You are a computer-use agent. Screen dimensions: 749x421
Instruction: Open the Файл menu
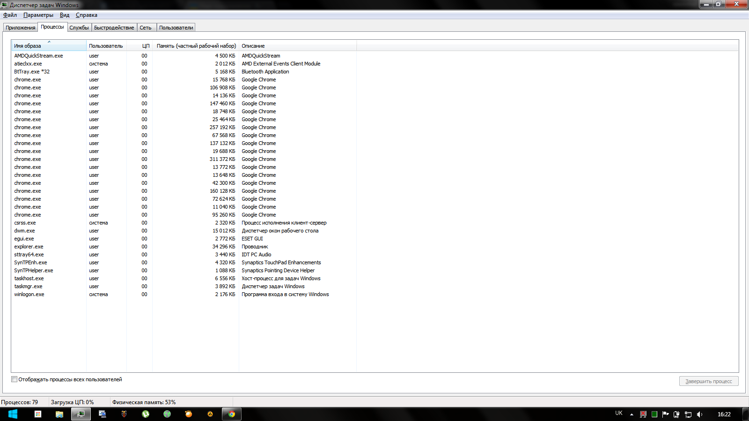click(10, 15)
